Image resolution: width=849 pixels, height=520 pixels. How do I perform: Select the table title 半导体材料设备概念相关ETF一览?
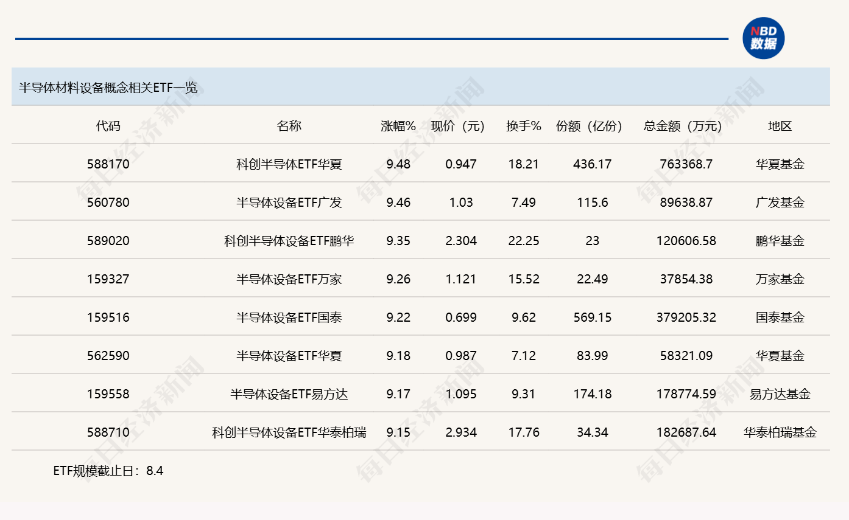point(108,88)
